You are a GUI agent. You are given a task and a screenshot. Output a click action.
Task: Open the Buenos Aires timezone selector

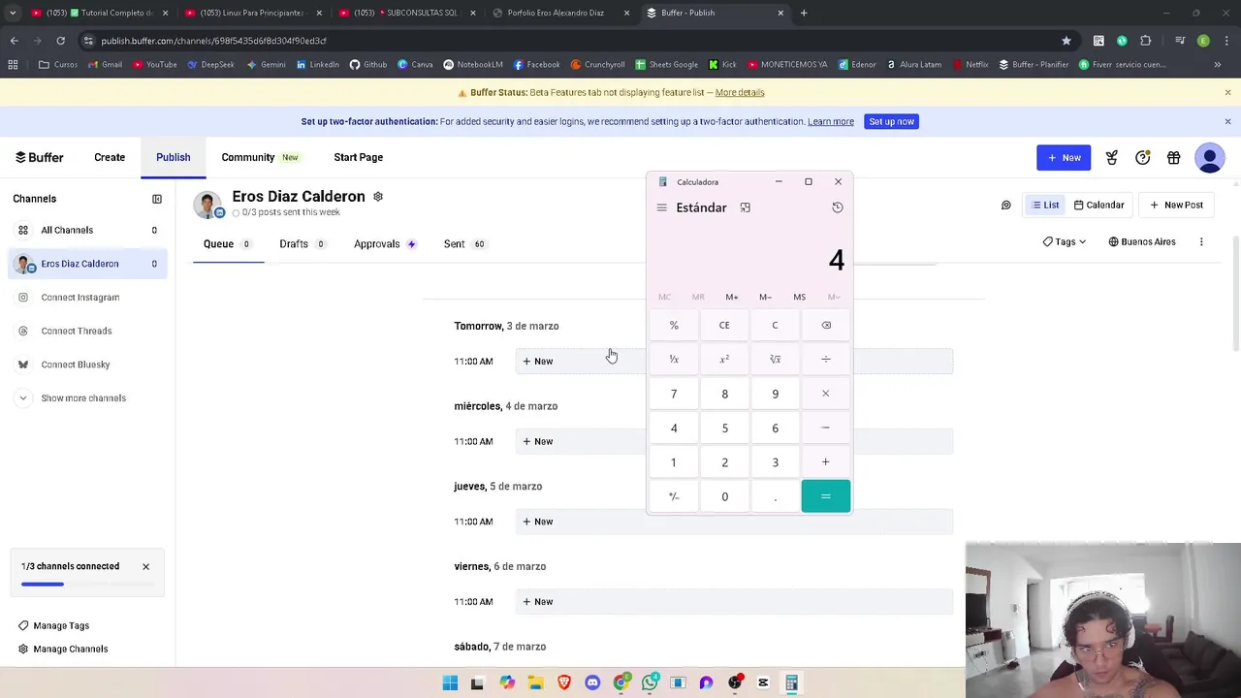1142,241
